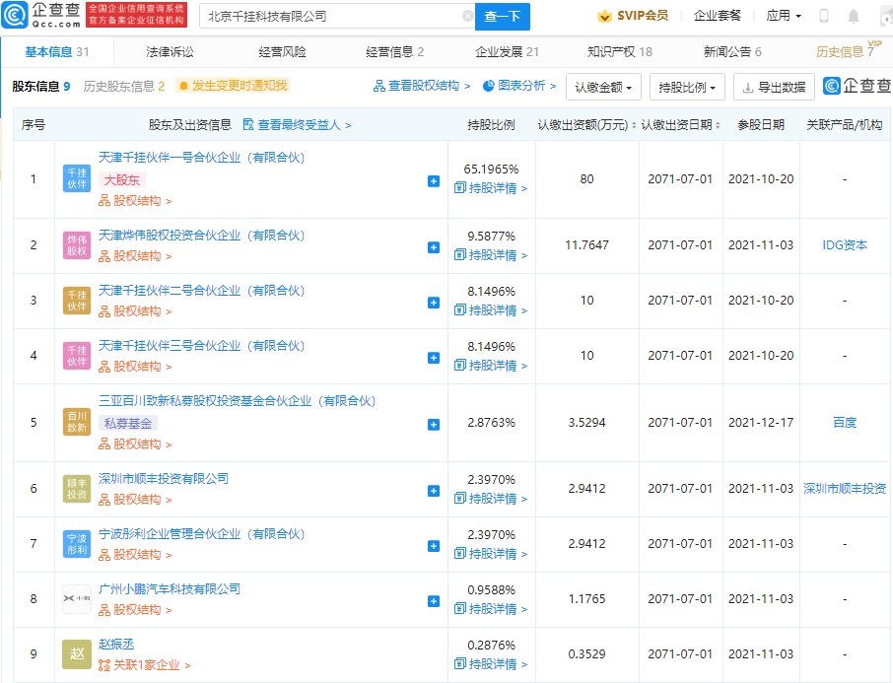Expand row 1 with the blue plus icon

[x=434, y=181]
